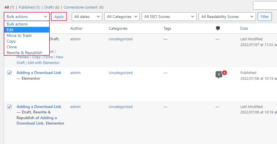
Task: Follow the Republish of Adding a Download Link original link
Action: coord(37,121)
